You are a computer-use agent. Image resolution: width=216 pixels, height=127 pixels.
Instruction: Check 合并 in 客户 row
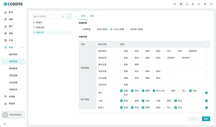121,95
